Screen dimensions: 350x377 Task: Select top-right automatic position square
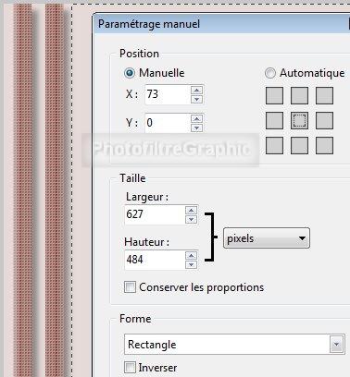click(x=324, y=95)
